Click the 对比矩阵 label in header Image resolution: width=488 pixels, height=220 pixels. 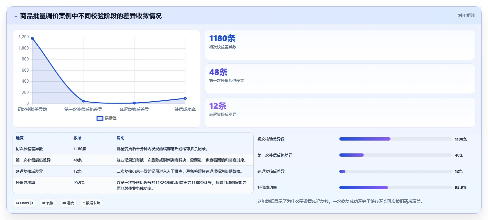[x=466, y=15]
